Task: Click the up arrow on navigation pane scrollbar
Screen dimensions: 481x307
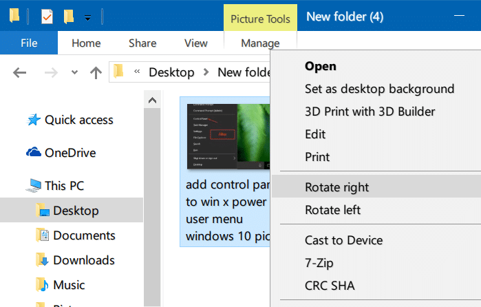Action: (153, 100)
